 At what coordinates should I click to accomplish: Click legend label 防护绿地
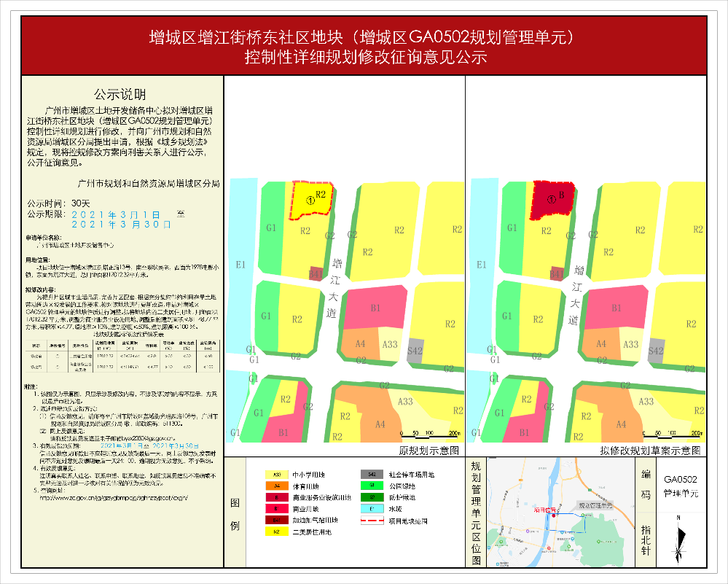(402, 497)
